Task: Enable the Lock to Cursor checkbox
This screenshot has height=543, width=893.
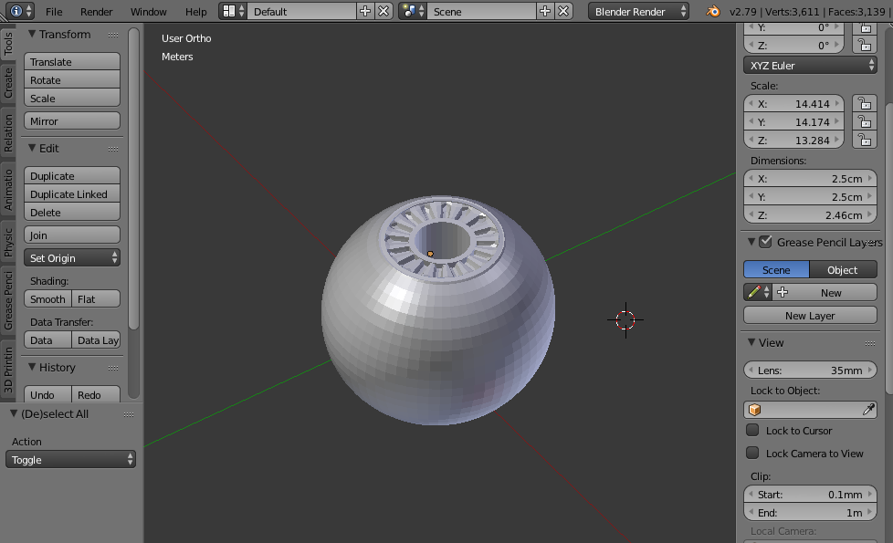Action: 752,430
